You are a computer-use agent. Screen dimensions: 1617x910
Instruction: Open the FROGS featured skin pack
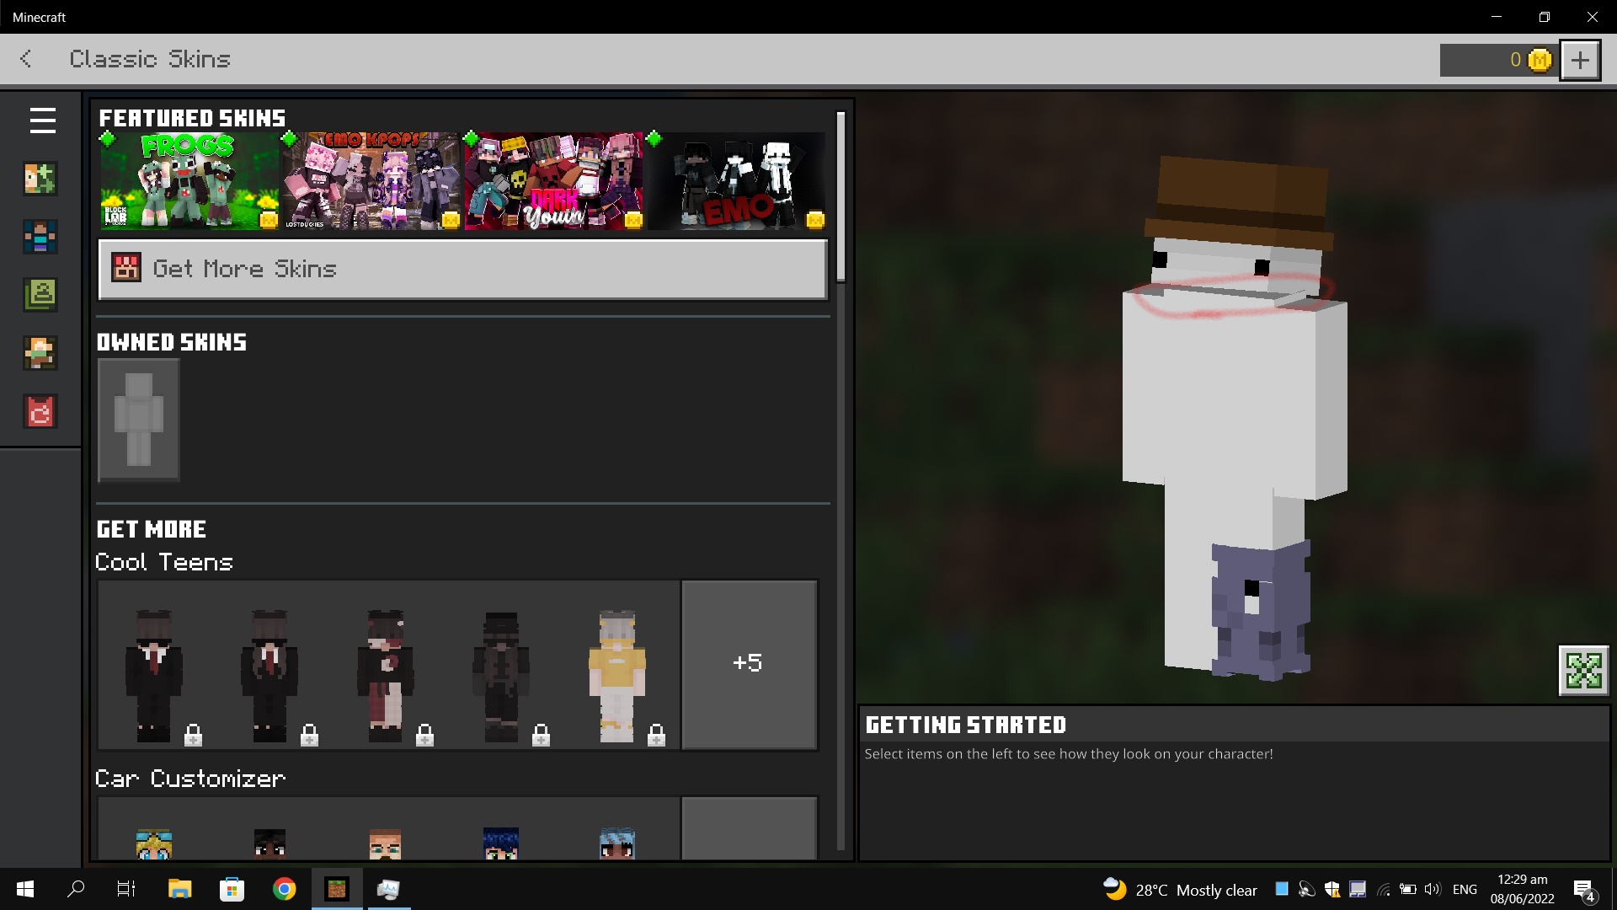189,180
